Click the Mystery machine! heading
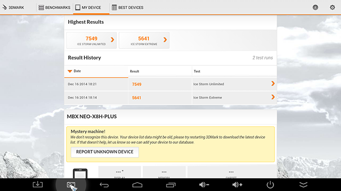Image resolution: width=341 pixels, height=191 pixels. point(88,131)
